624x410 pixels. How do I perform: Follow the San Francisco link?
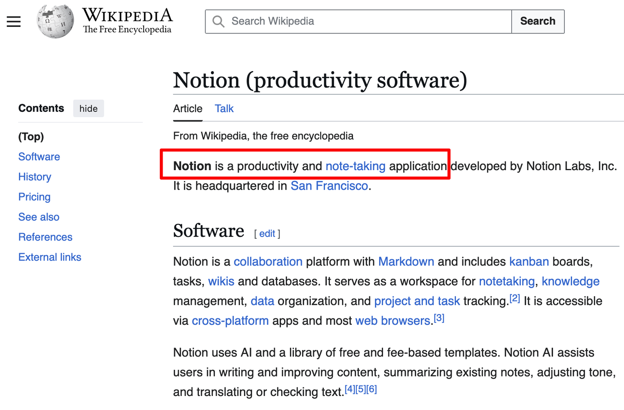coord(329,186)
